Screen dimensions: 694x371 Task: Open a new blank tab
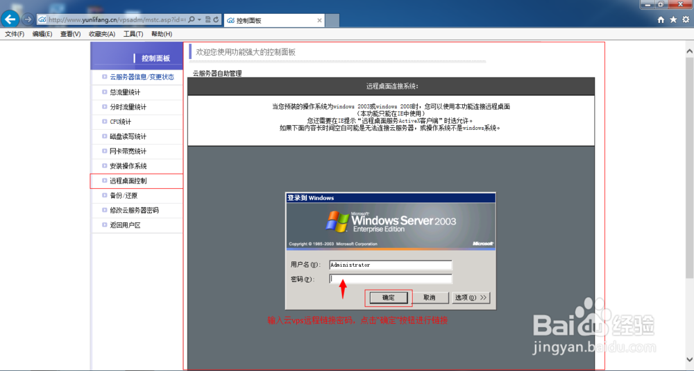(332, 20)
